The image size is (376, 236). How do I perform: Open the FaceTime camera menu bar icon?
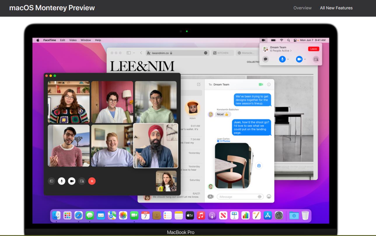(x=263, y=40)
